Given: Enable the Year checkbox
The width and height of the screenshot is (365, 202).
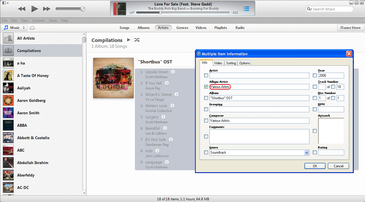Looking at the screenshot, I should click(315, 76).
